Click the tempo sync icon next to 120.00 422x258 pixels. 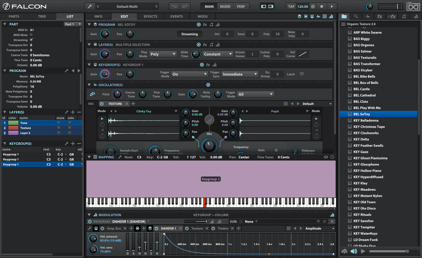312,6
